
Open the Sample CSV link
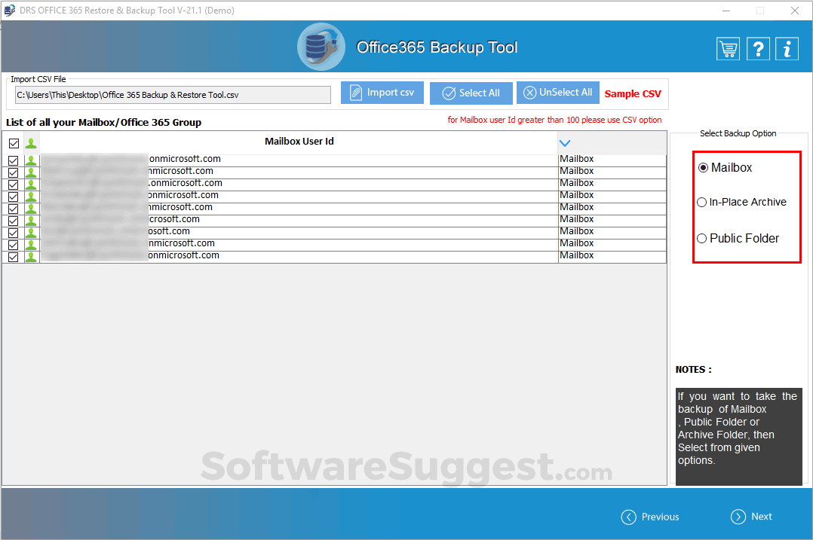[x=633, y=93]
